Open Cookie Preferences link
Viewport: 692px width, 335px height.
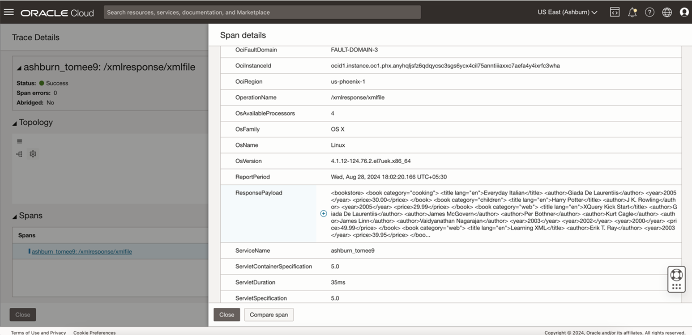coord(94,332)
